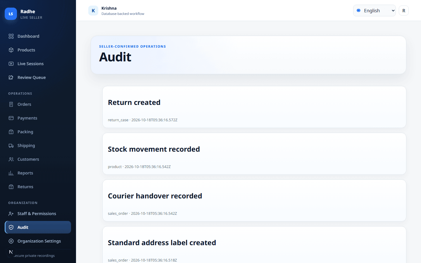Click the Staff & Permissions user-plus icon

point(11,214)
